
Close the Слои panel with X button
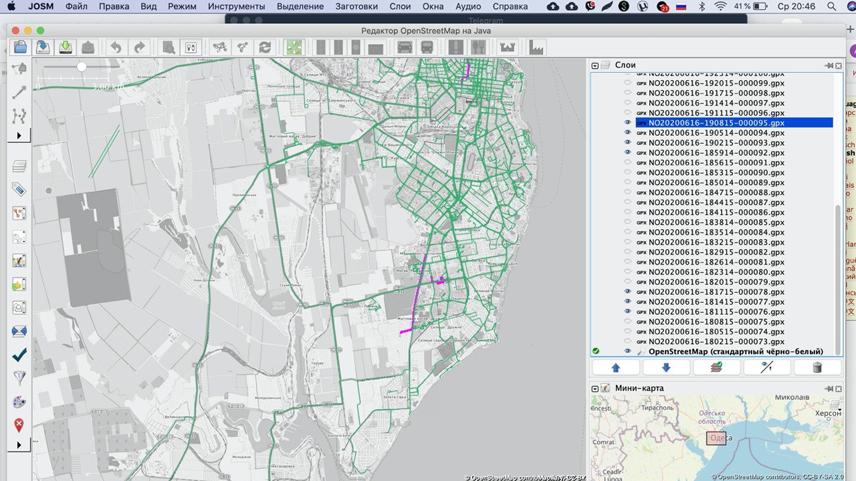(839, 65)
